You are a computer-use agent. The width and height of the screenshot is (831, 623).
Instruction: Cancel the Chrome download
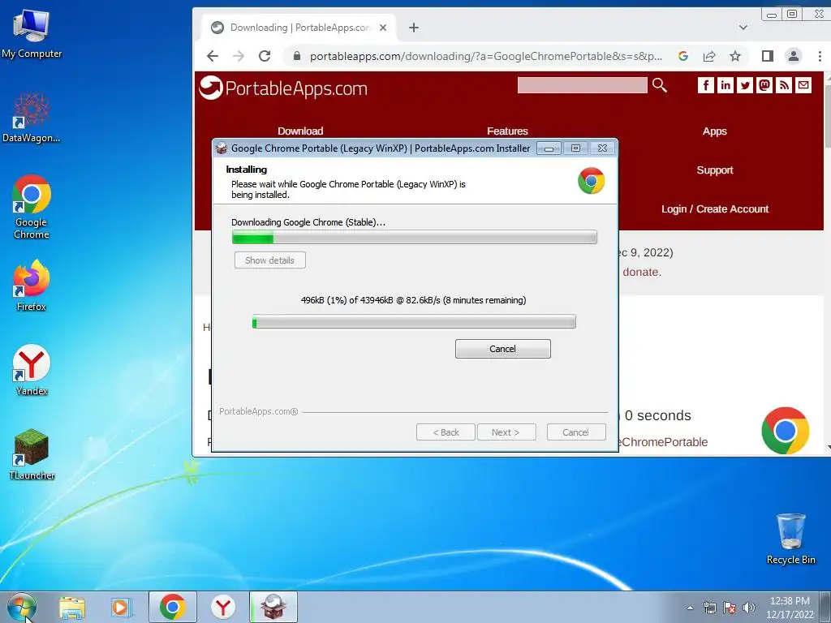(502, 349)
